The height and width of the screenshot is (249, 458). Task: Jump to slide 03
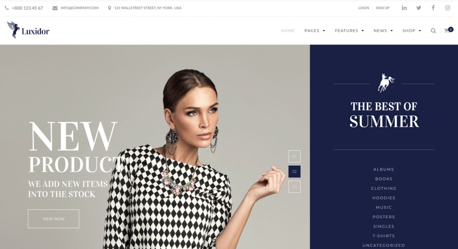(x=294, y=187)
